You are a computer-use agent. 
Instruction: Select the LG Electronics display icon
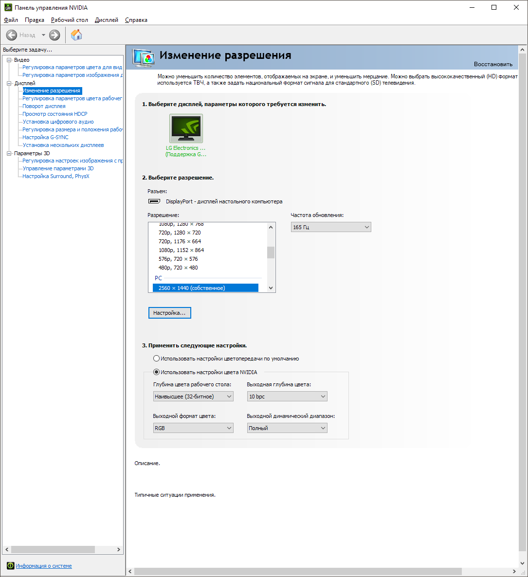point(186,128)
